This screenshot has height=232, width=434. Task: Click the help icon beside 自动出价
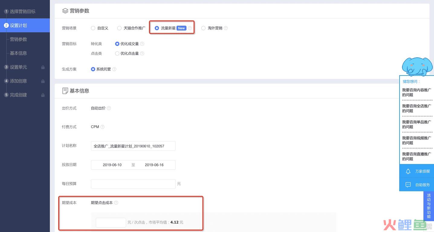click(109, 108)
